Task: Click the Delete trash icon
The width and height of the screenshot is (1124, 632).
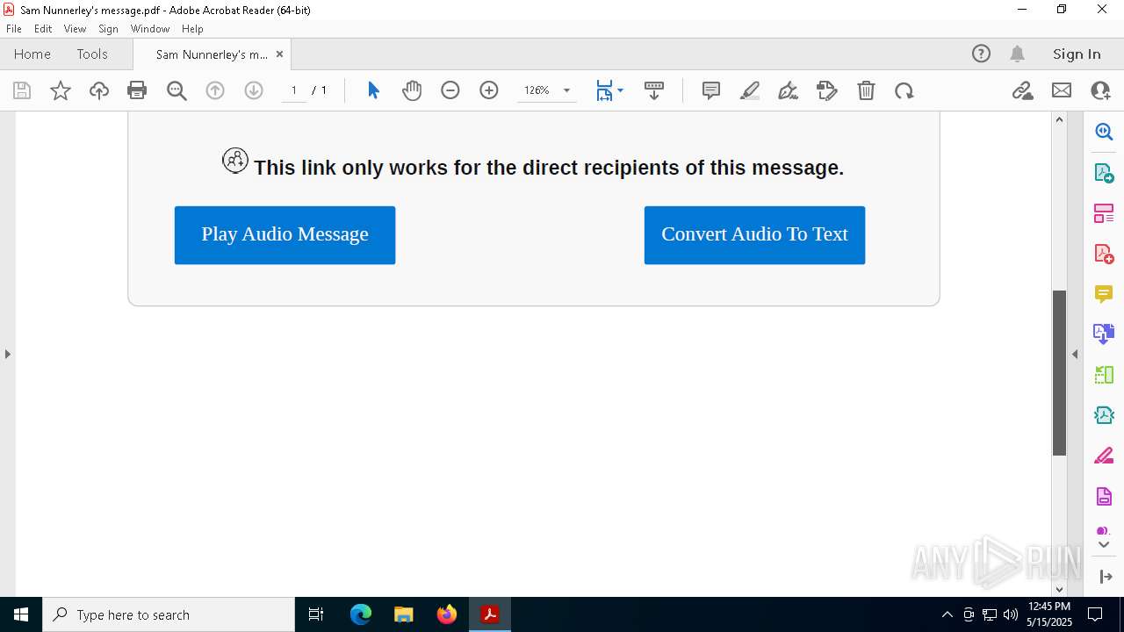Action: (x=866, y=90)
